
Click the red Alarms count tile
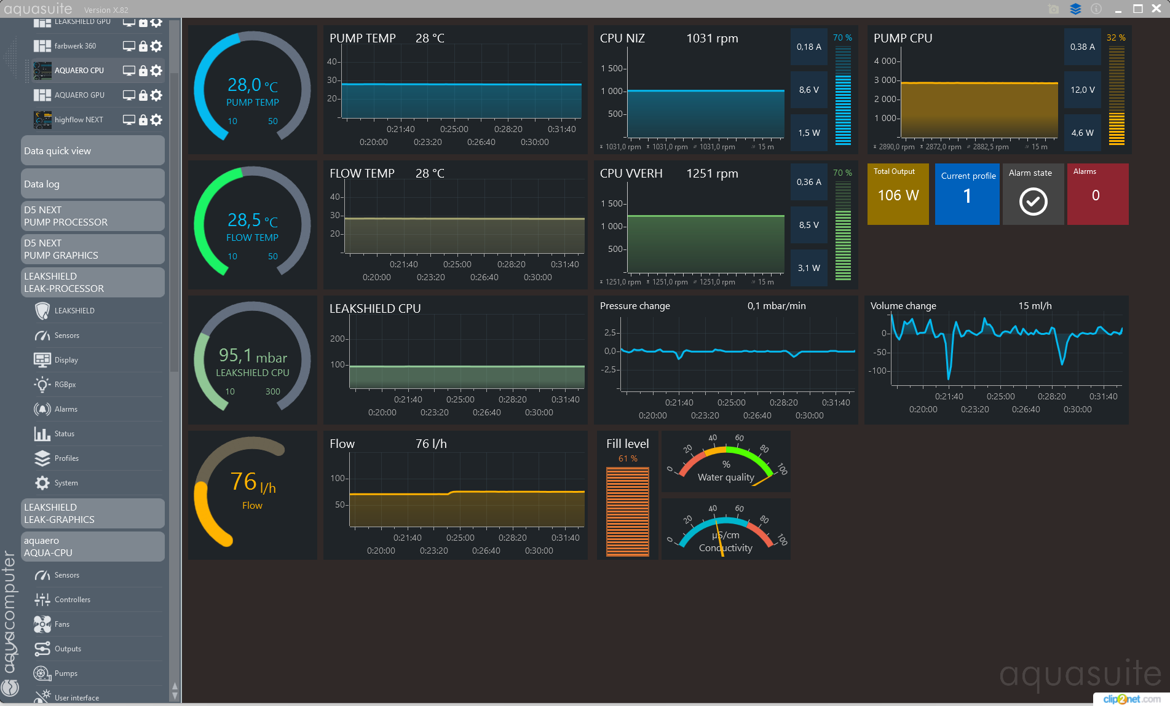tap(1098, 194)
